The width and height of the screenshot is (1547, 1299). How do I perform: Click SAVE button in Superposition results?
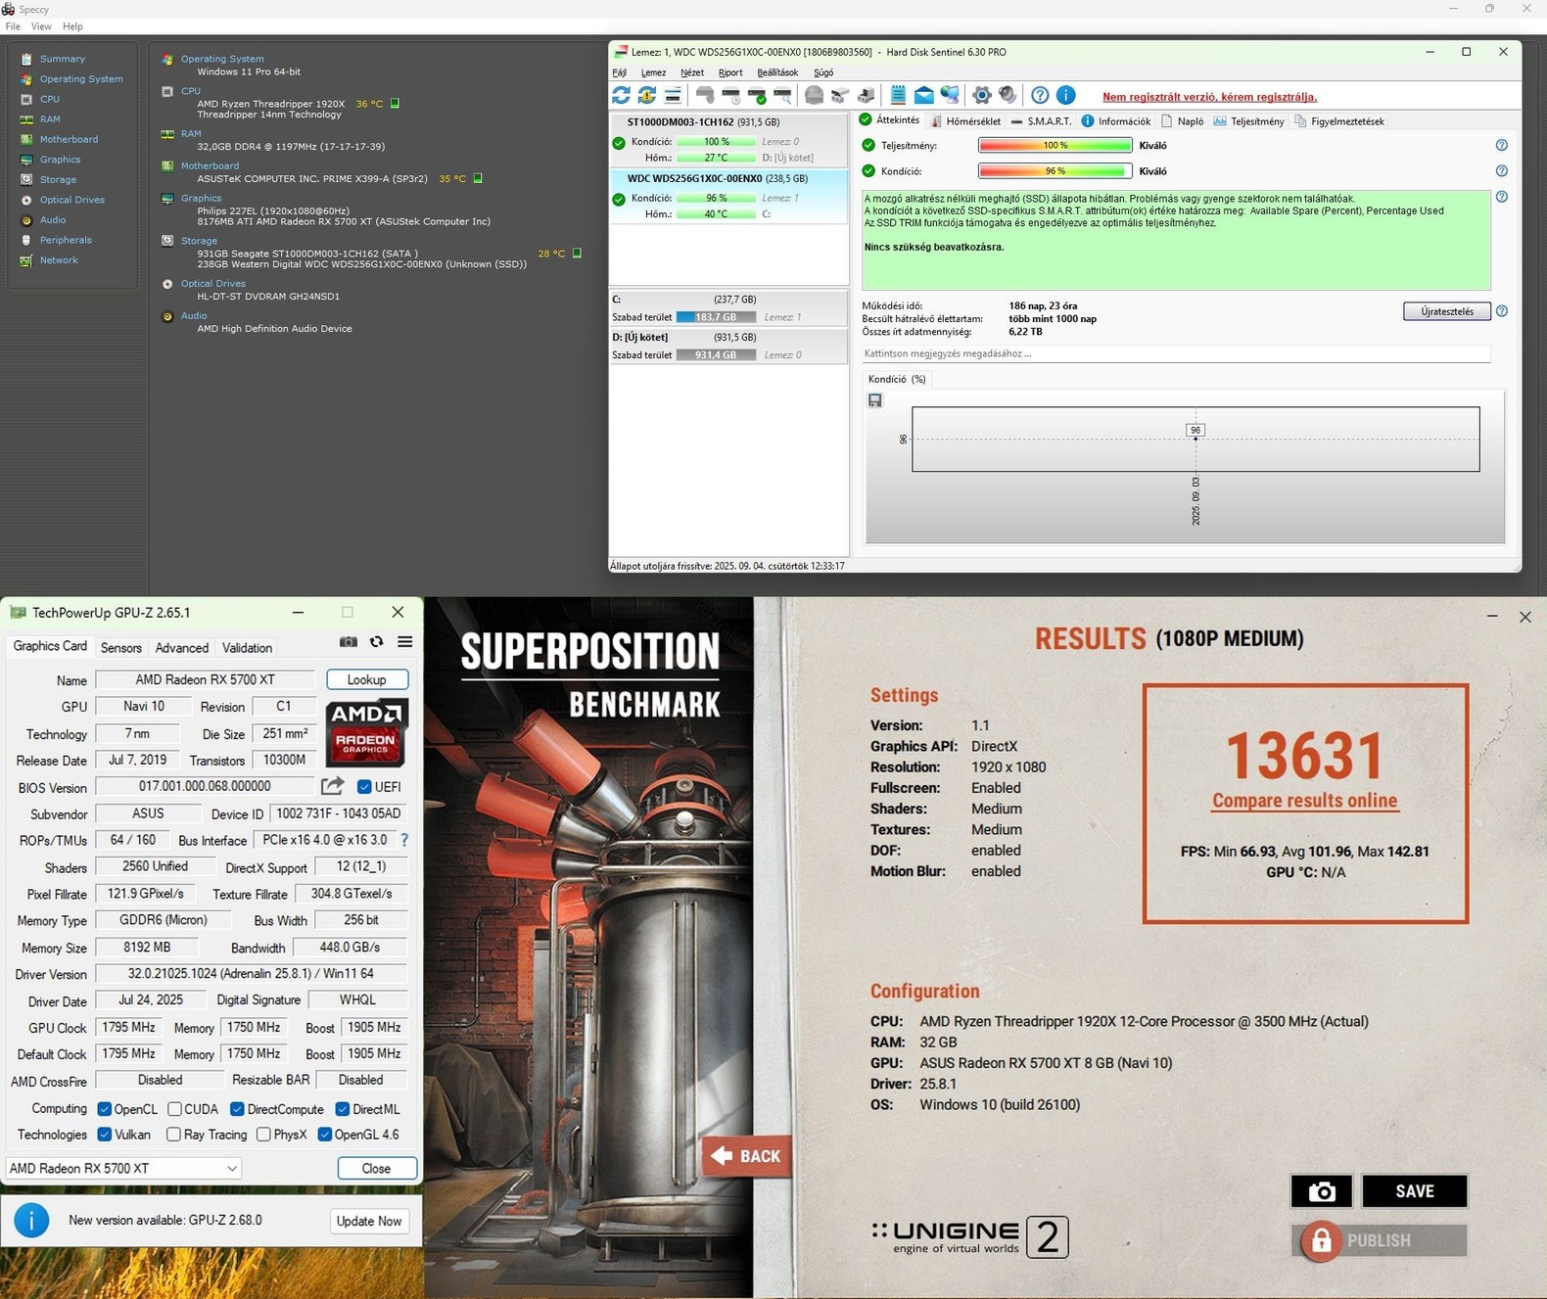(1415, 1191)
